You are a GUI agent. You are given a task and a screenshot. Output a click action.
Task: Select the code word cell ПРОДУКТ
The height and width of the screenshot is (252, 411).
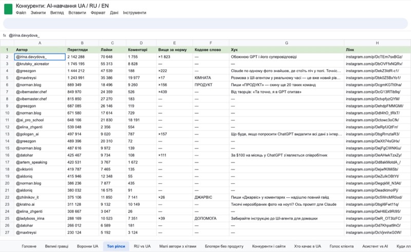point(211,85)
